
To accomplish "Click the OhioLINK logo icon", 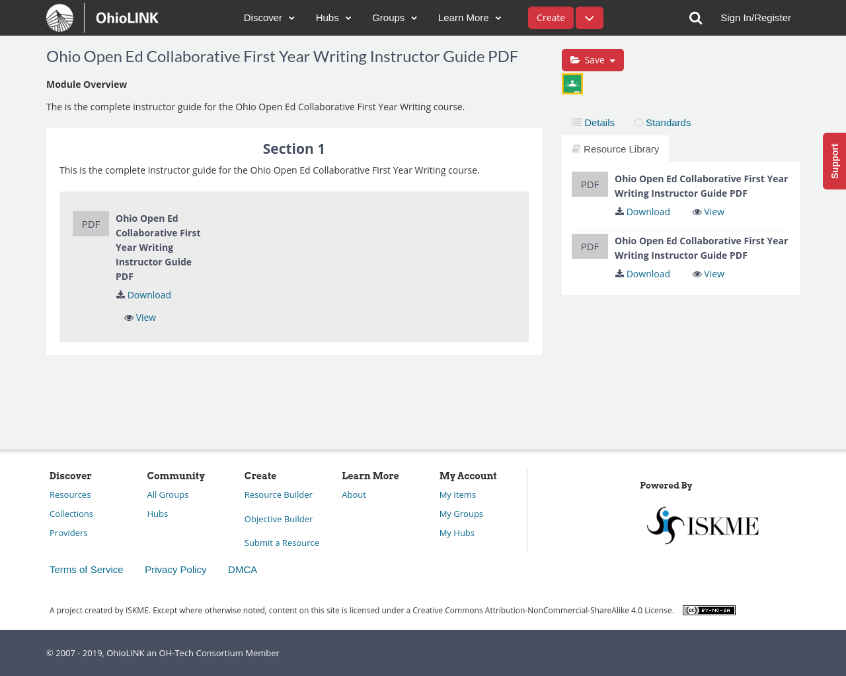I will (x=60, y=18).
